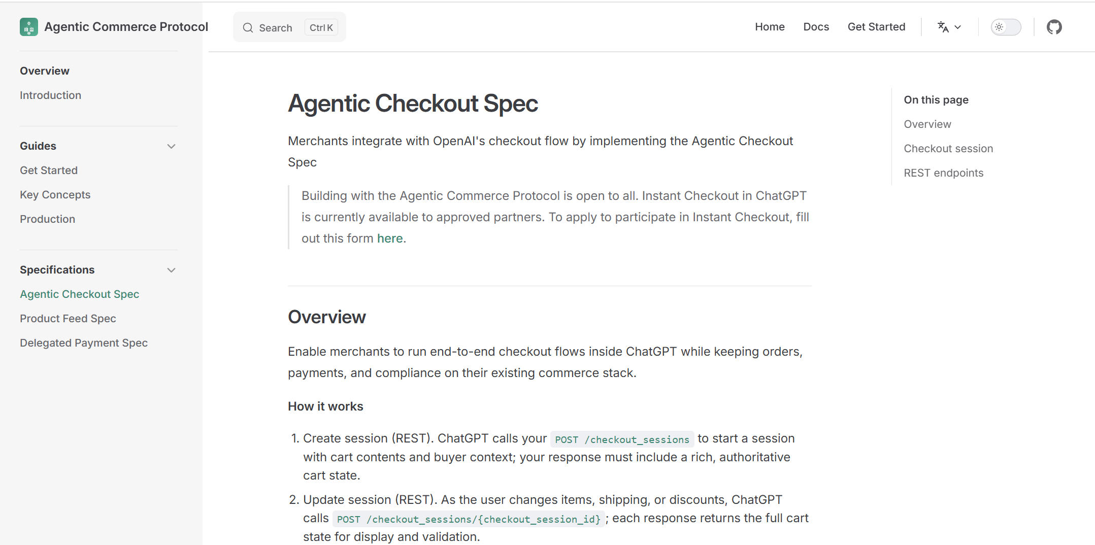Open the Introduction sidebar page
Viewport: 1095px width, 545px height.
[50, 95]
